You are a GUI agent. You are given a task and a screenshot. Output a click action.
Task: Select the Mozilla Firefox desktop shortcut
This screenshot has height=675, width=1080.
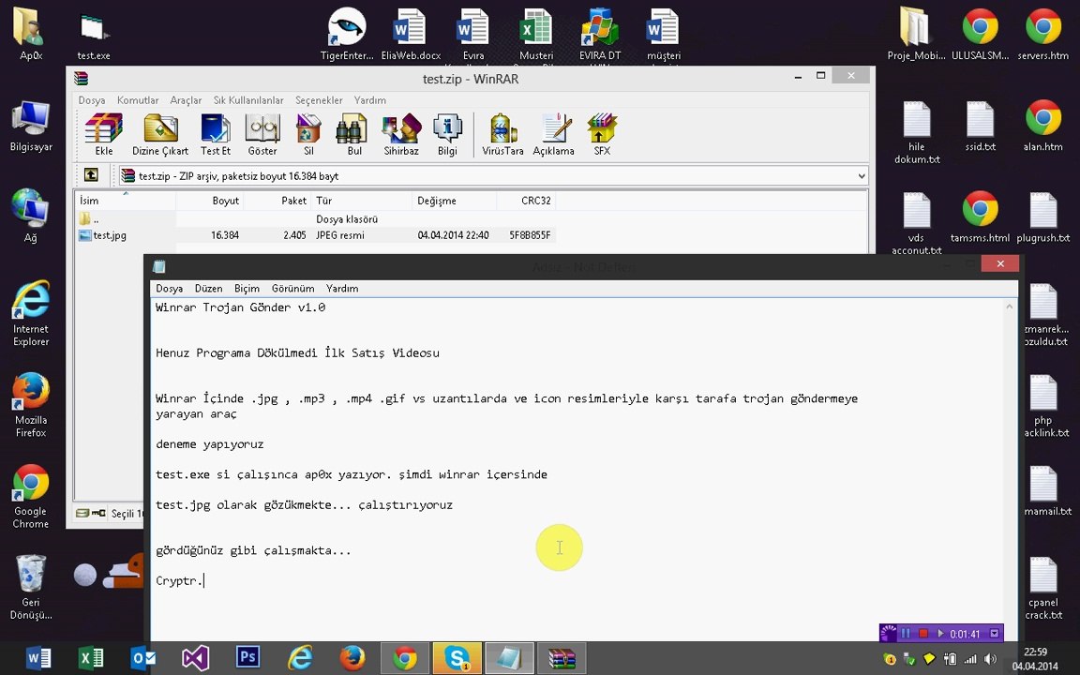coord(30,405)
